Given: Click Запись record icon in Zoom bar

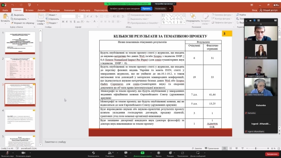Looking at the screenshot, I should (x=159, y=153).
